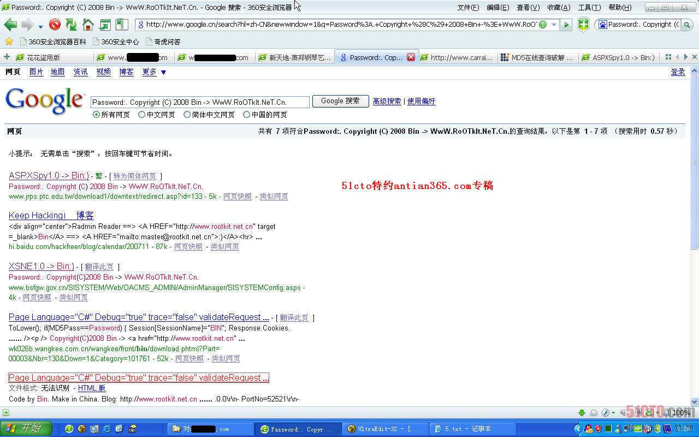The width and height of the screenshot is (699, 437).
Task: Open the 图片 Google navigation link
Action: click(x=36, y=72)
